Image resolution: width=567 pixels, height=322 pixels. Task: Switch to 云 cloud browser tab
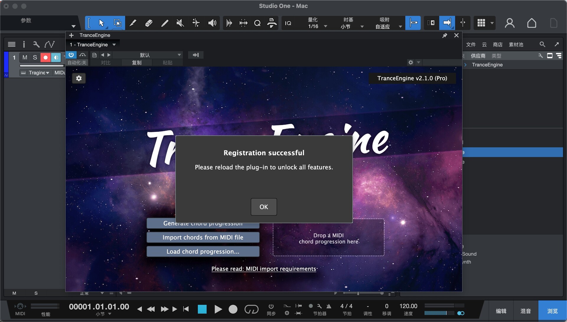point(484,45)
